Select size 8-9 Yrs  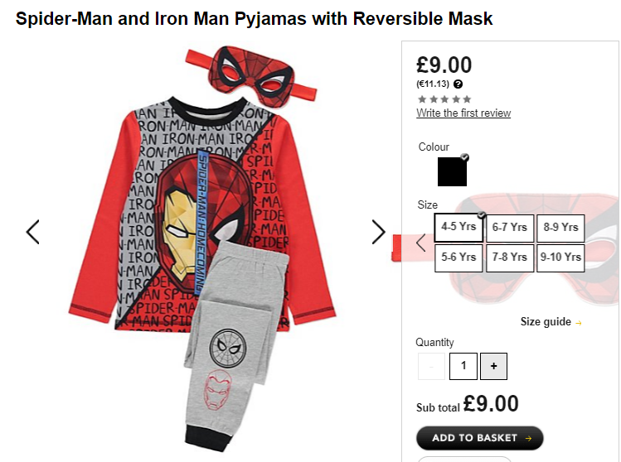tap(560, 228)
